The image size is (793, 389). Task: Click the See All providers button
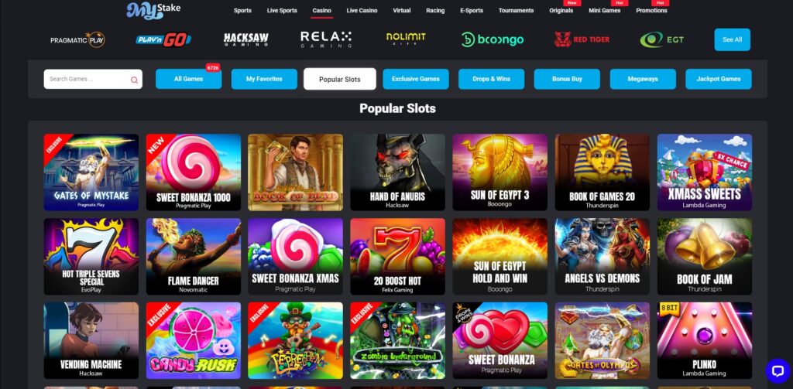732,39
